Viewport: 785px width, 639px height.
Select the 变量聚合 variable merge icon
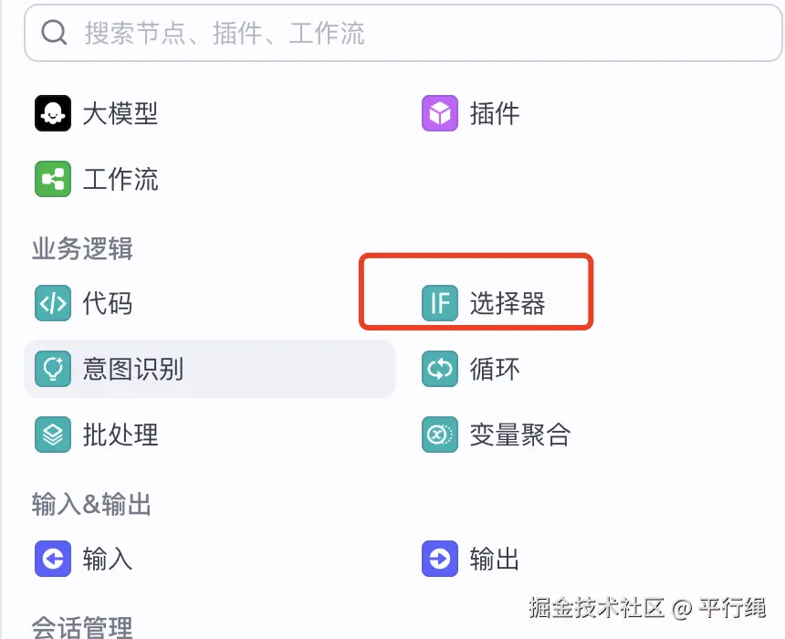tap(439, 435)
